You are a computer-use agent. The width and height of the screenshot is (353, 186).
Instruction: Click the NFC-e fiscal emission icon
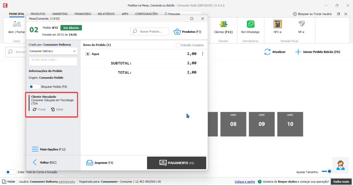(277, 24)
